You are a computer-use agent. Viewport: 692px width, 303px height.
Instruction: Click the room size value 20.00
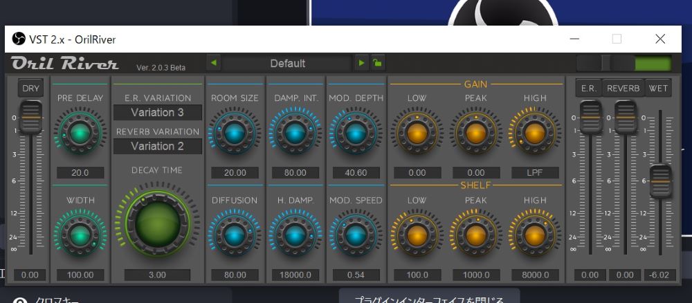pyautogui.click(x=235, y=173)
